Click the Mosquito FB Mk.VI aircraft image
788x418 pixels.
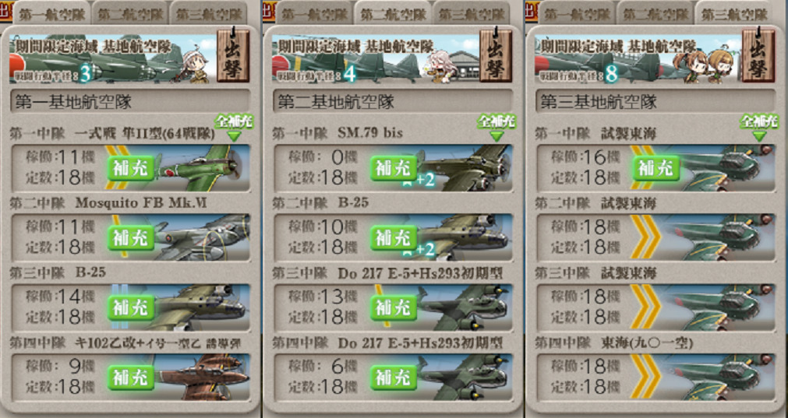click(x=201, y=237)
